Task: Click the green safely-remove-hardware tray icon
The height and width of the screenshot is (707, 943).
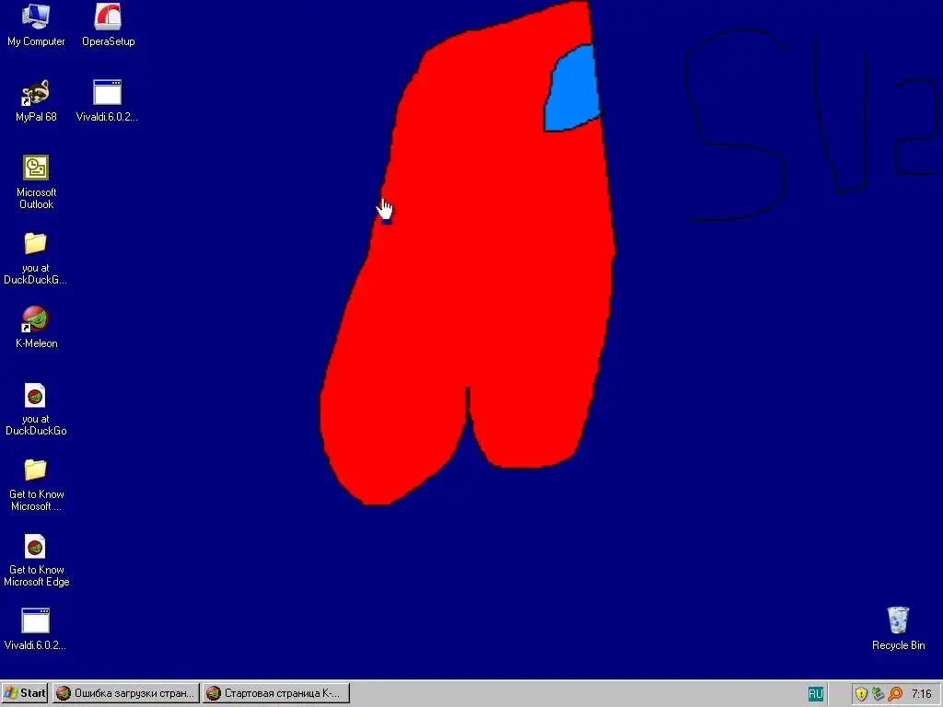Action: (x=878, y=694)
